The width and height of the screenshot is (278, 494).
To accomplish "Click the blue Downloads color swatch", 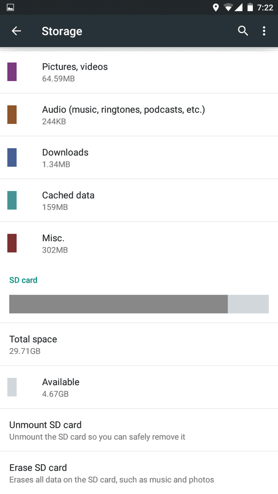I will [x=12, y=157].
